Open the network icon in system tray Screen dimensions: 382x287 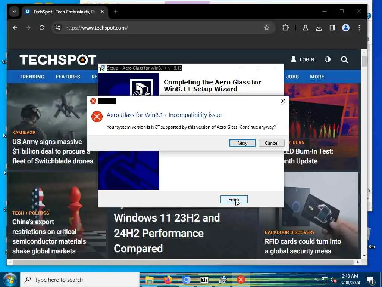(x=325, y=280)
